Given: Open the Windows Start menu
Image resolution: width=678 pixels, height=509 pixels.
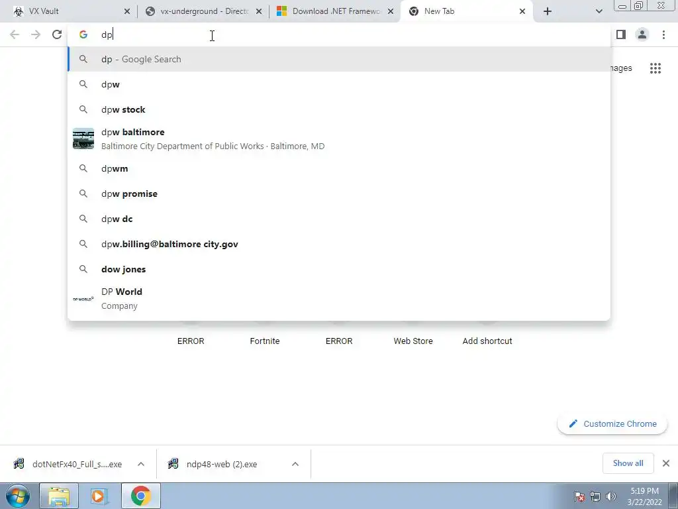Looking at the screenshot, I should click(x=18, y=496).
